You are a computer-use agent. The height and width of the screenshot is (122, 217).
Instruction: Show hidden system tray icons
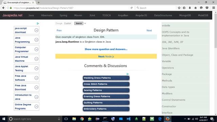coord(185,119)
